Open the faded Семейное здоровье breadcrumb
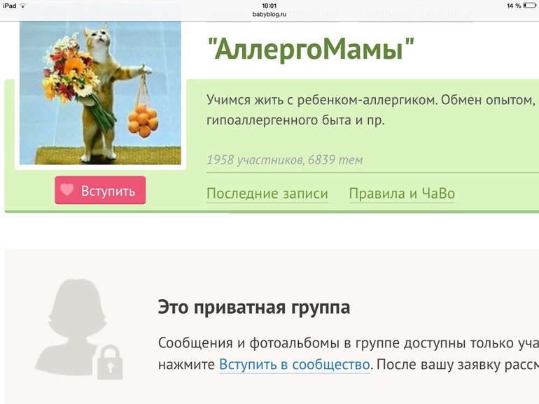The image size is (539, 404). click(416, 14)
